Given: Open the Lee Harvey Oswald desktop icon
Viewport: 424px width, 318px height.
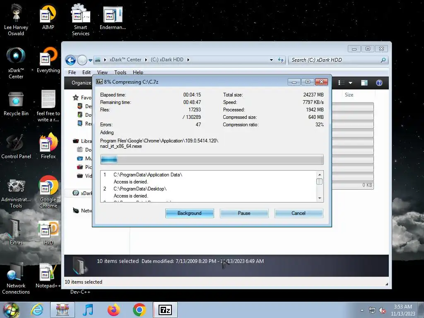Looking at the screenshot, I should [16, 20].
